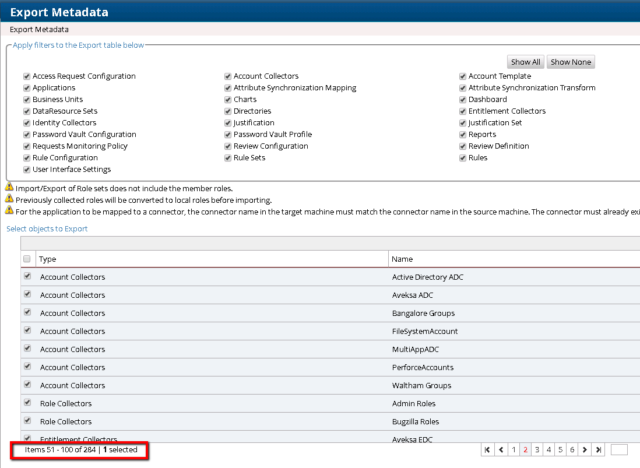Go to previous page arrow
The height and width of the screenshot is (468, 640).
pyautogui.click(x=501, y=450)
